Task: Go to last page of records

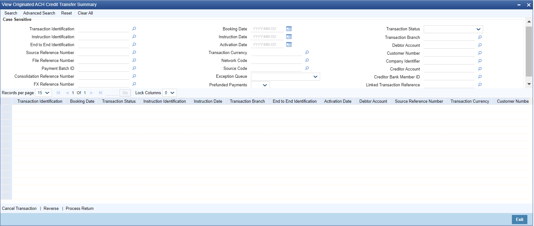Action: coord(100,93)
